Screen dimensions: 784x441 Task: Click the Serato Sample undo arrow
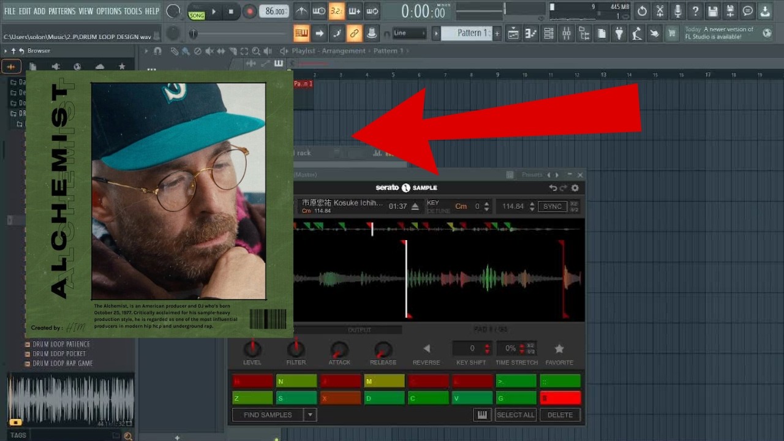pos(553,188)
